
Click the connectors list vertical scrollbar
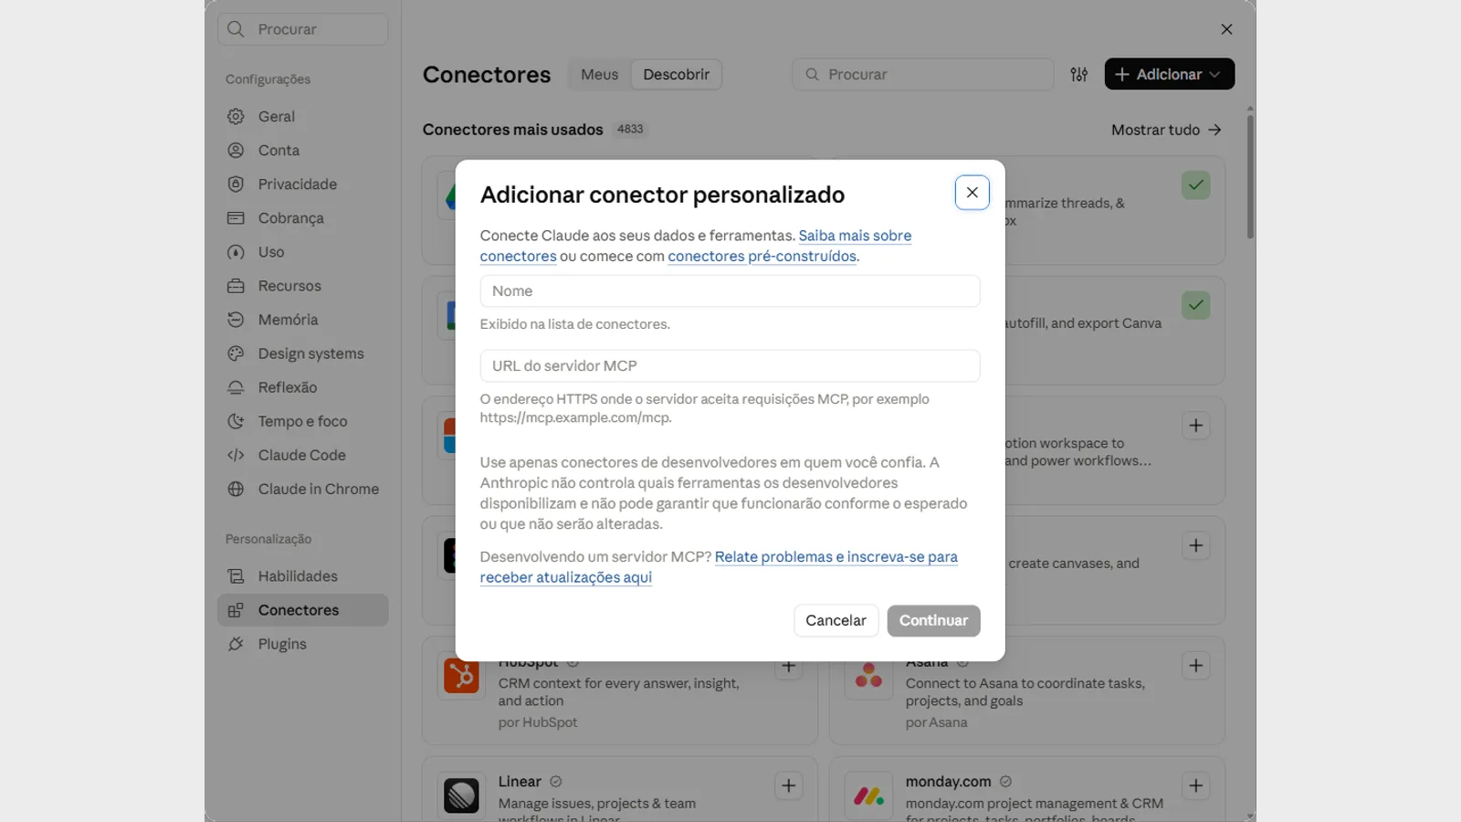tap(1250, 175)
